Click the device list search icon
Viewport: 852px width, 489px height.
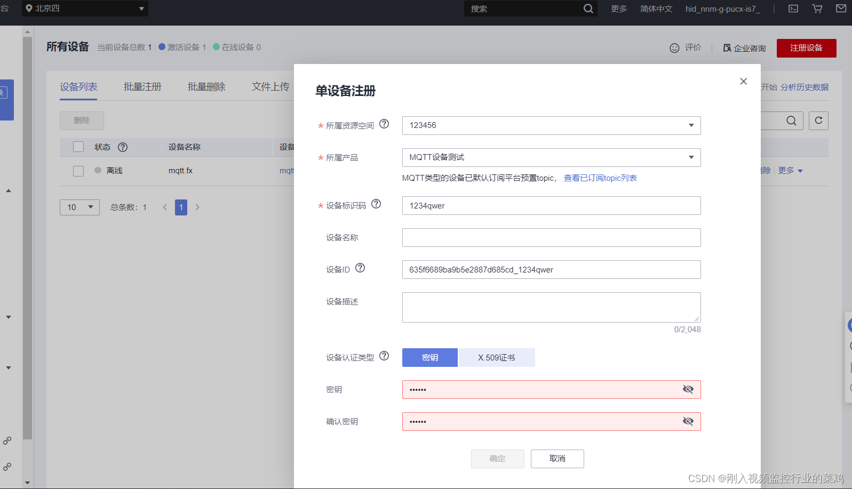(791, 121)
